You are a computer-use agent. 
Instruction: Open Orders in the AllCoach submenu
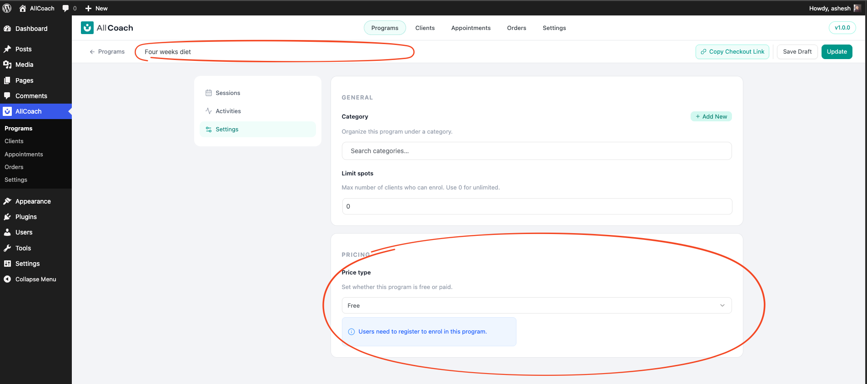[x=14, y=167]
